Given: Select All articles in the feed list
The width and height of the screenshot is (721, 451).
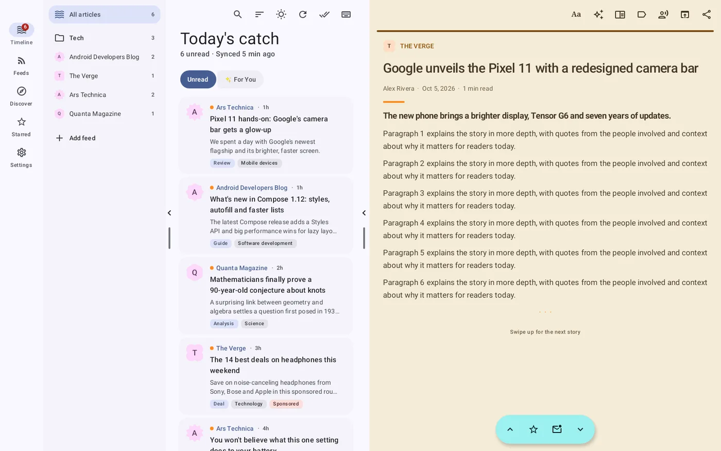Looking at the screenshot, I should point(105,14).
